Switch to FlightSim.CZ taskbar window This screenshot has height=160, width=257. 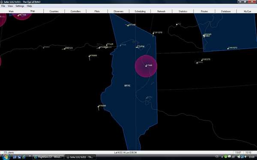pyautogui.click(x=48, y=157)
